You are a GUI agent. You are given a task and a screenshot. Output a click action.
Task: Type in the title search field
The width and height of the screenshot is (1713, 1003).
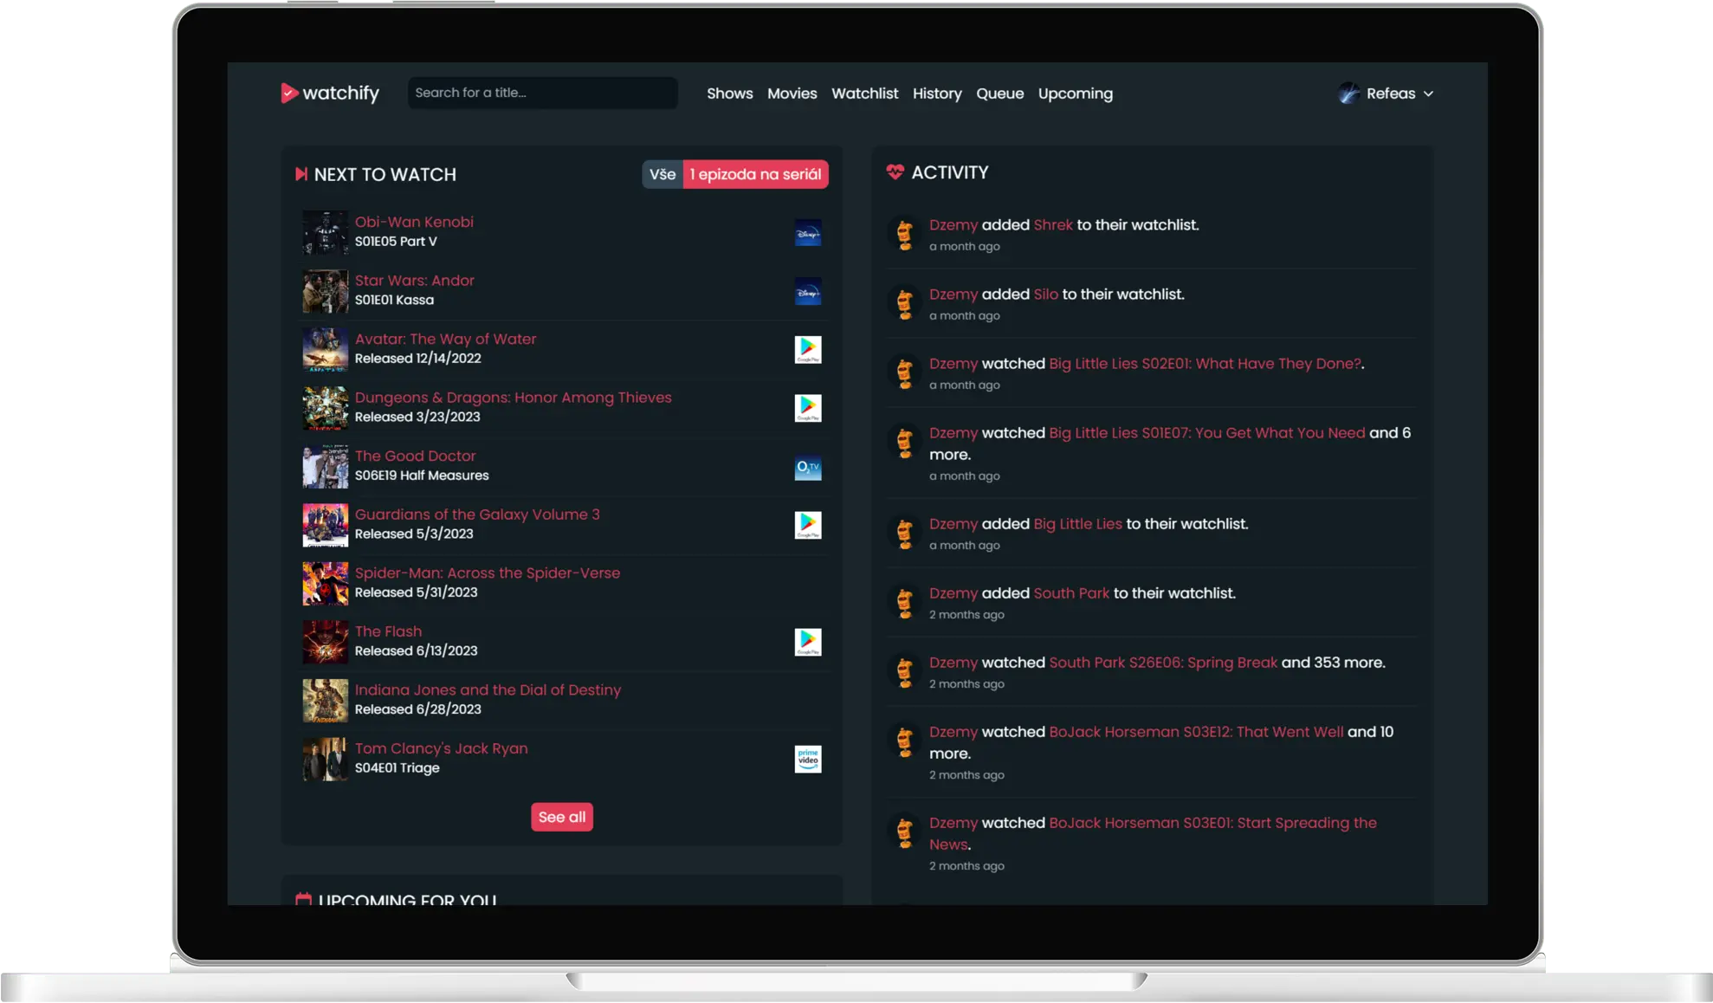[542, 93]
